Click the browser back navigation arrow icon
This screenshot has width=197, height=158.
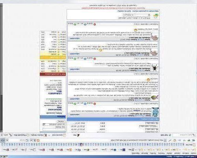click(193, 140)
